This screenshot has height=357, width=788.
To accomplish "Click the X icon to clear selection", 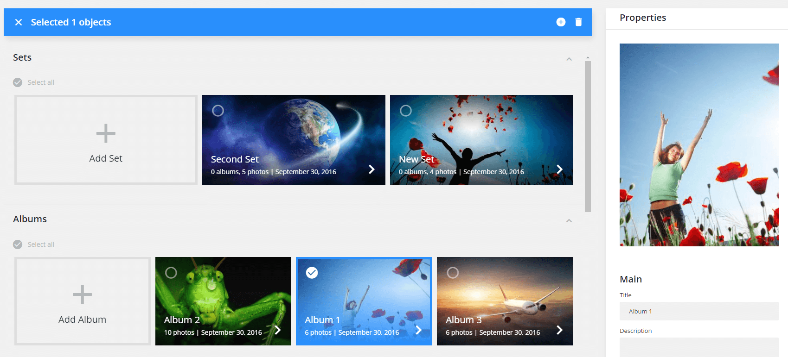I will coord(19,22).
